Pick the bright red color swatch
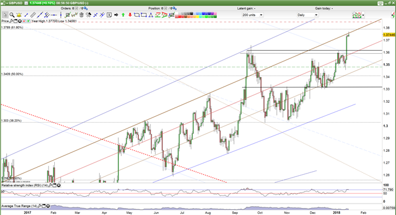The width and height of the screenshot is (396, 215). (180, 17)
